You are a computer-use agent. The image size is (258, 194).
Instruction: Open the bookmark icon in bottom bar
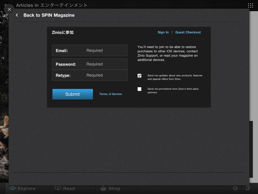coord(248,188)
